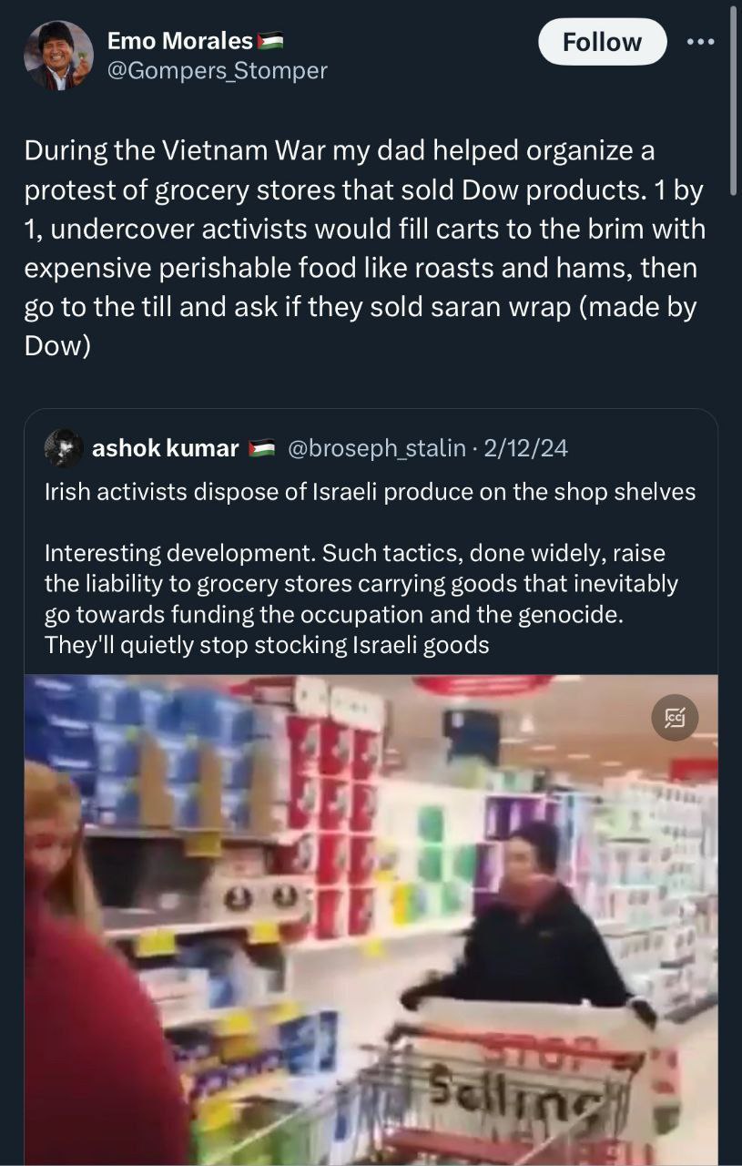Play the embedded grocery store video
The width and height of the screenshot is (742, 1166).
click(x=371, y=920)
